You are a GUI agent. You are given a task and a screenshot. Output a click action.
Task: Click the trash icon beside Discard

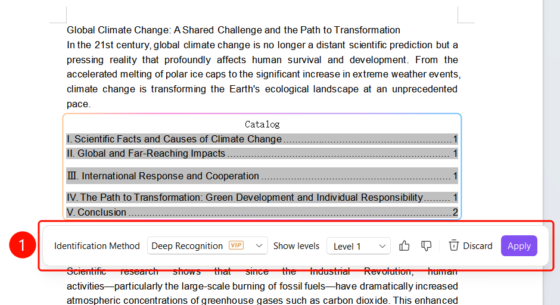tap(453, 245)
